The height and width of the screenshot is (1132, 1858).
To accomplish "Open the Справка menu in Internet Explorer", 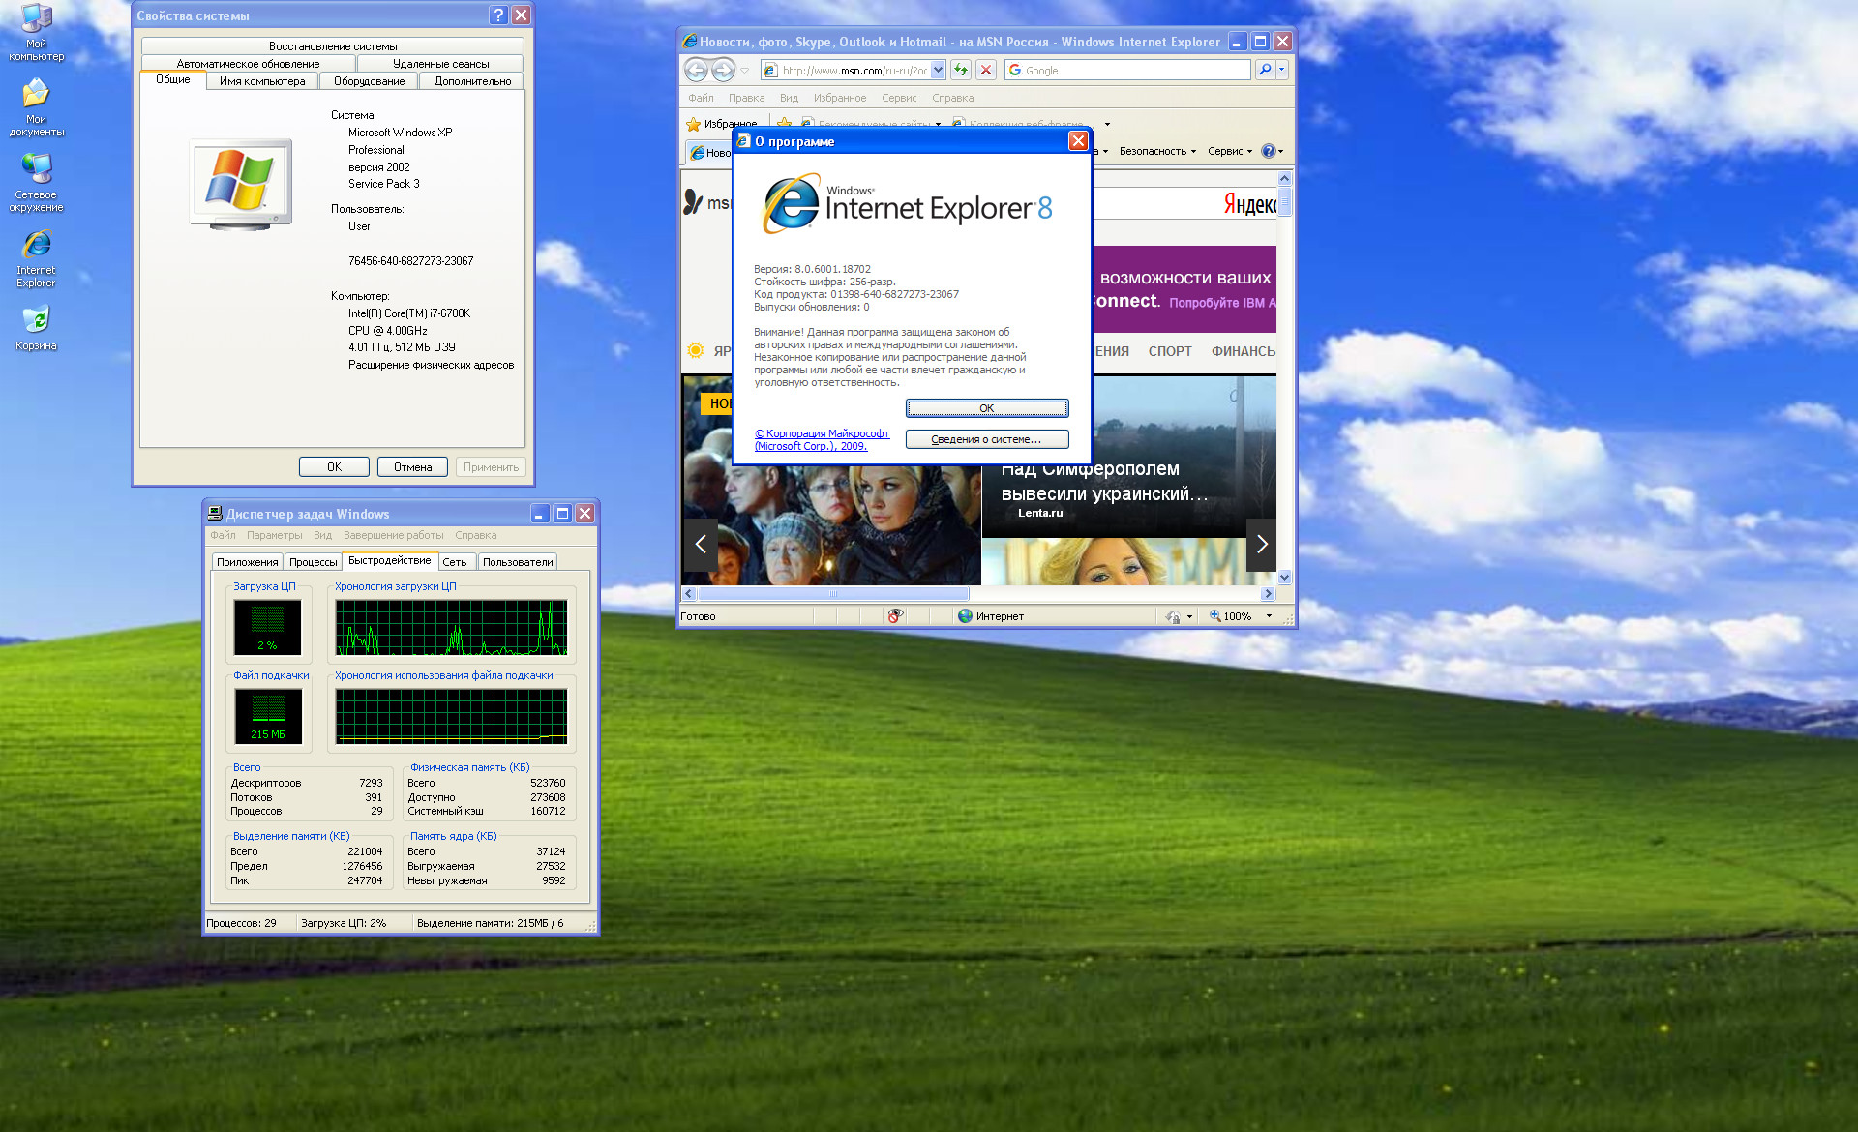I will [x=953, y=98].
